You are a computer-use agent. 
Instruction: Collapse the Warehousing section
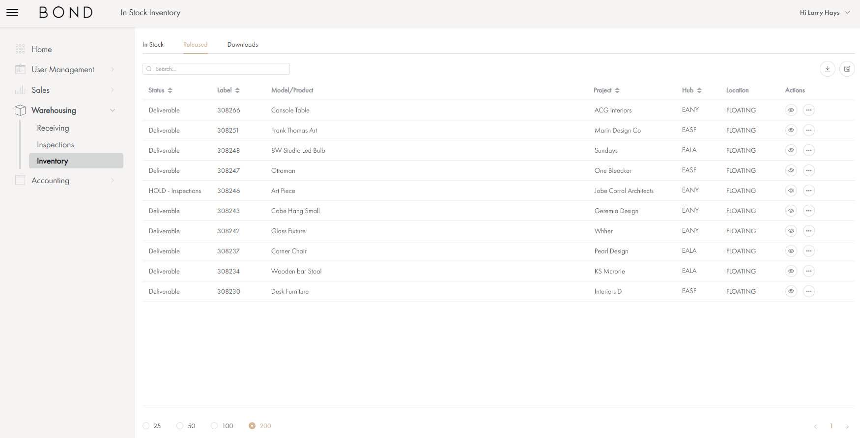click(113, 110)
